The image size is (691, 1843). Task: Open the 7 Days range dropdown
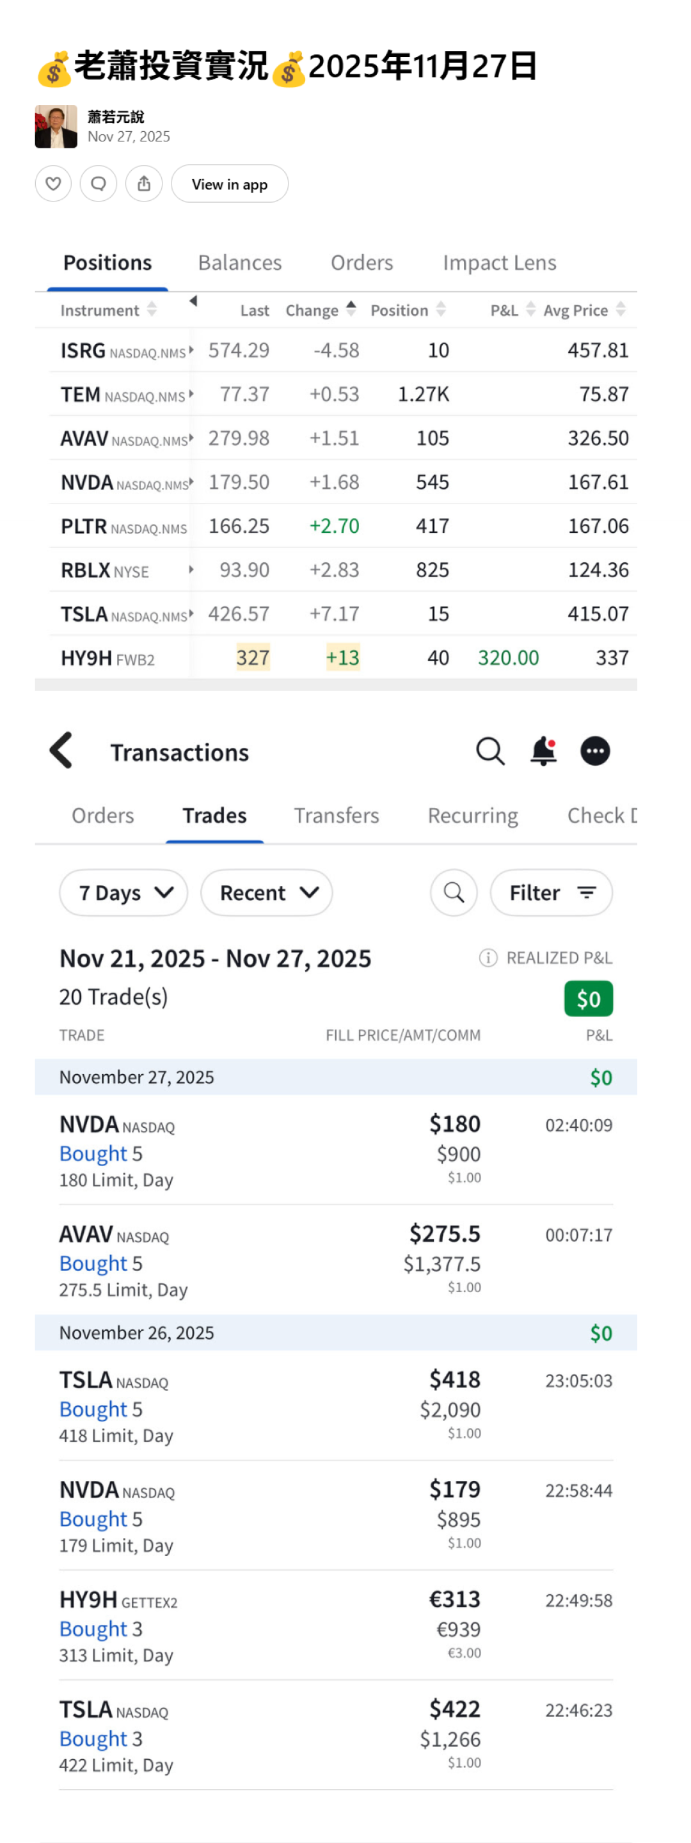[123, 893]
